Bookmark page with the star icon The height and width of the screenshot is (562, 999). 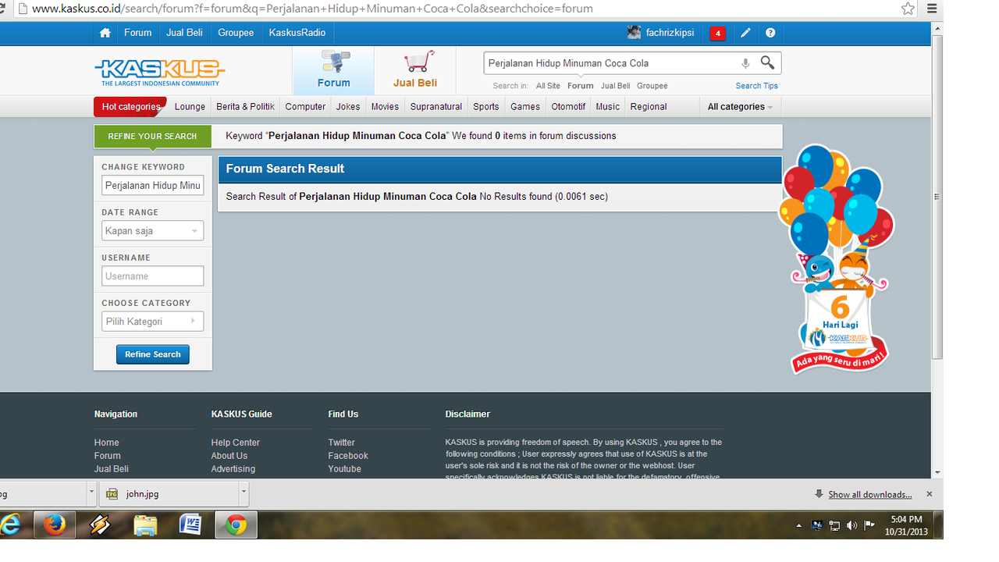click(x=908, y=9)
